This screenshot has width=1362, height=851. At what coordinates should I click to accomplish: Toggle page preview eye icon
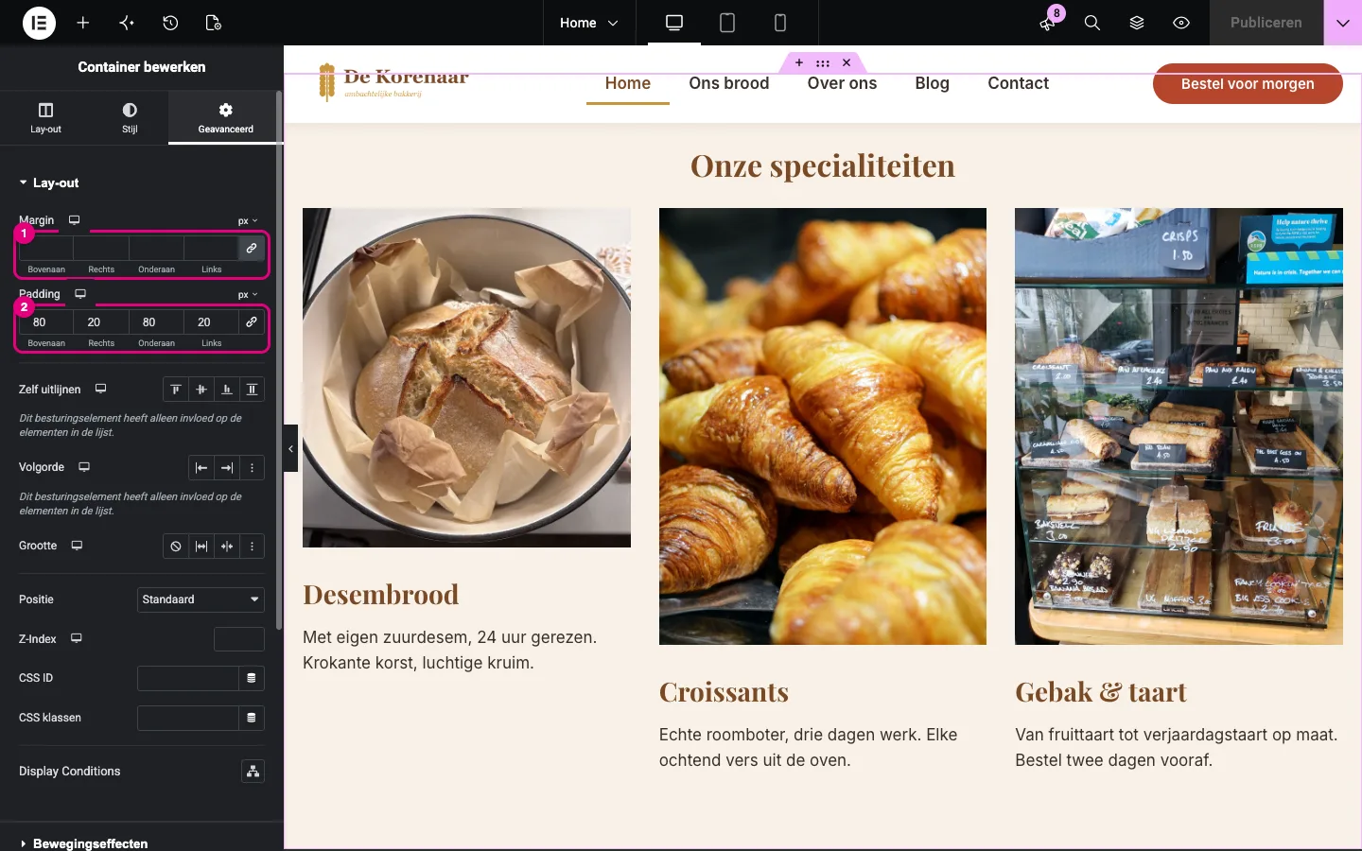(1181, 23)
